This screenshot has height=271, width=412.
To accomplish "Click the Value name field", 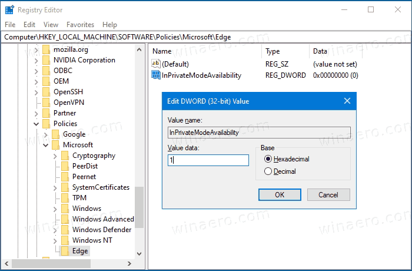I will click(x=259, y=133).
